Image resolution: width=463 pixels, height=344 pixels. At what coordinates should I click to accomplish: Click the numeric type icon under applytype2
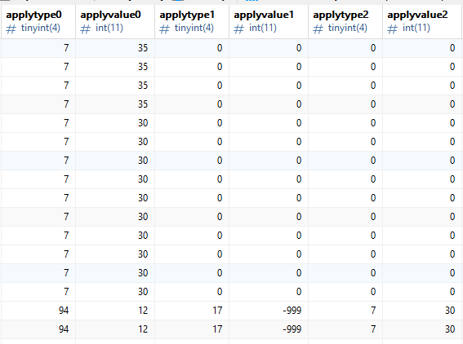point(318,29)
